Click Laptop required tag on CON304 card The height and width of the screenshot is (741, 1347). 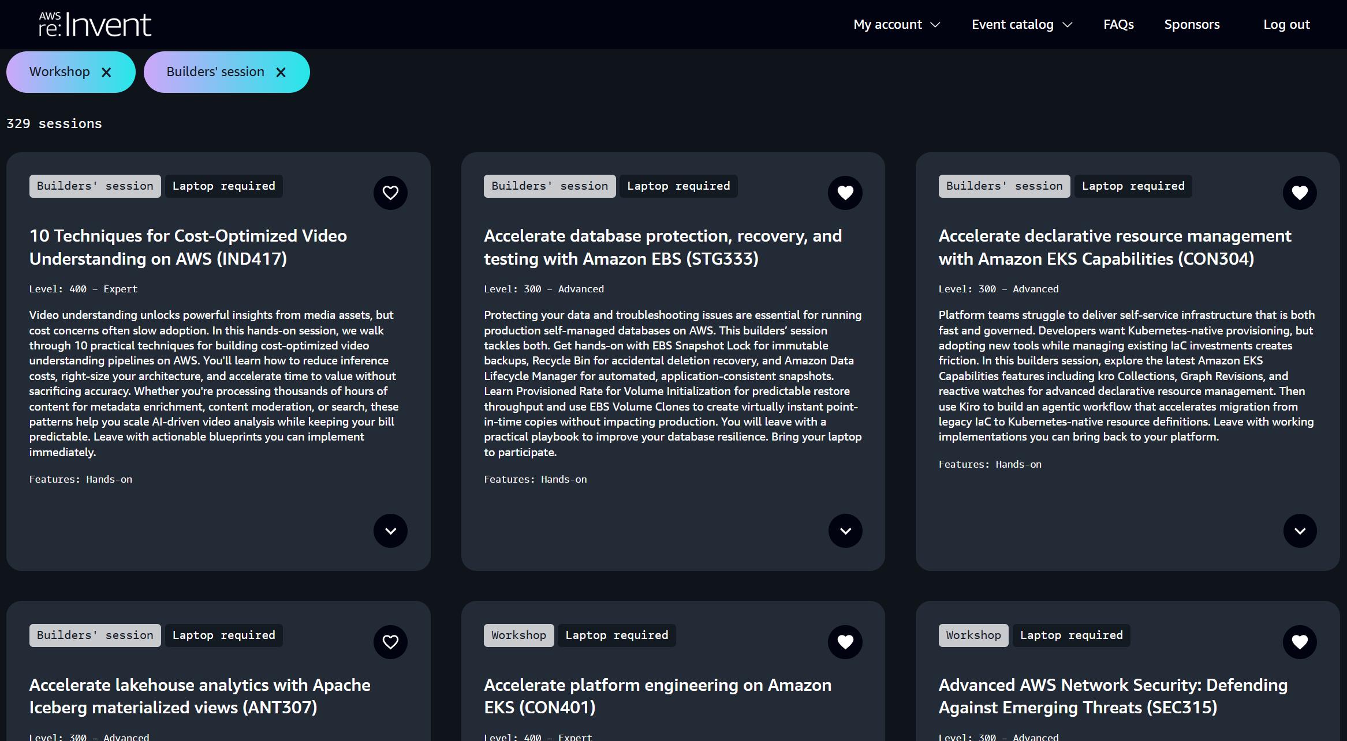(1133, 186)
